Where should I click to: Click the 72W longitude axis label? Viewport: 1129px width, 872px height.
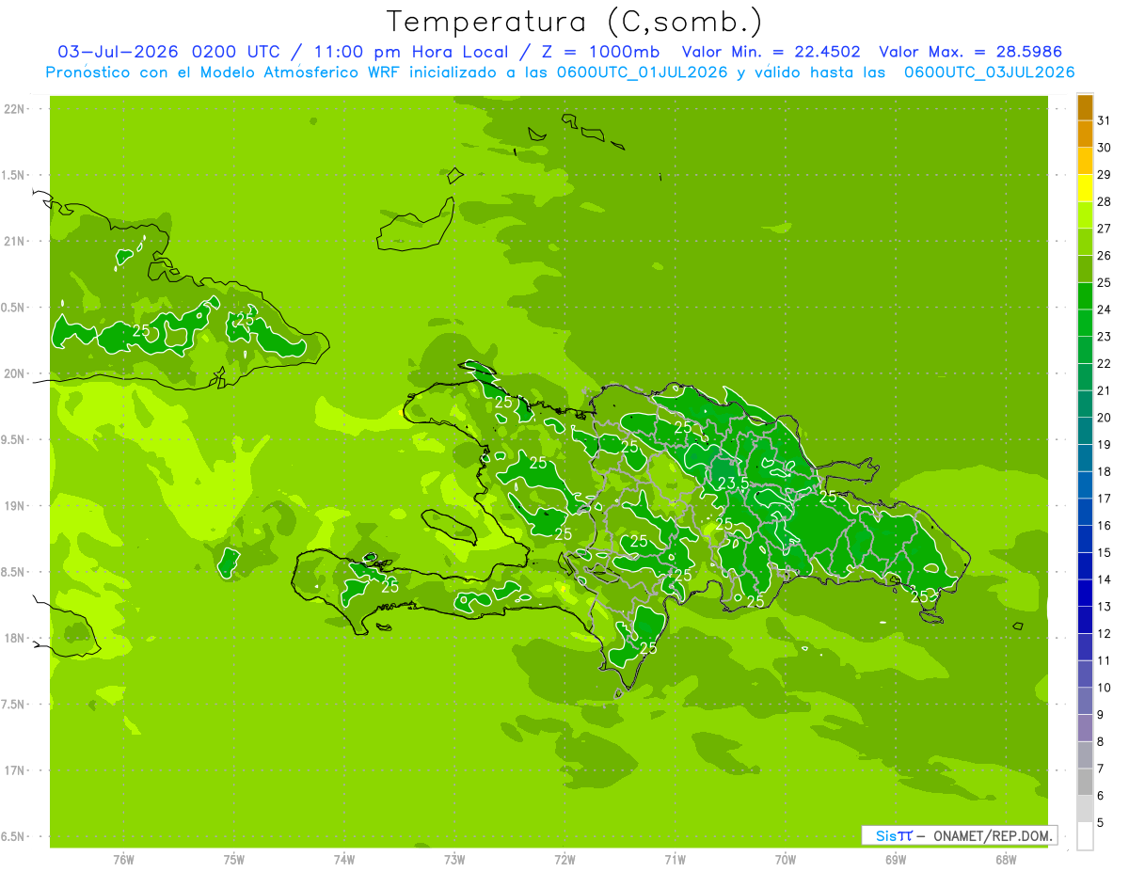click(564, 860)
